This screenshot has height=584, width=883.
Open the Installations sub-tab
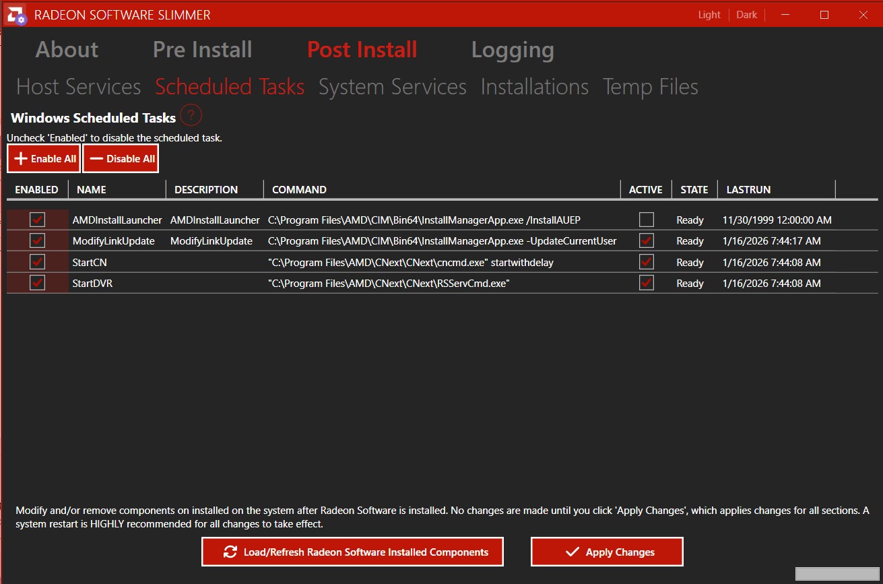pos(535,87)
